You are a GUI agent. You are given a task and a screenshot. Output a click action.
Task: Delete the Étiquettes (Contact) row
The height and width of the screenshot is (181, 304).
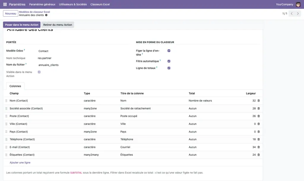[259, 155]
